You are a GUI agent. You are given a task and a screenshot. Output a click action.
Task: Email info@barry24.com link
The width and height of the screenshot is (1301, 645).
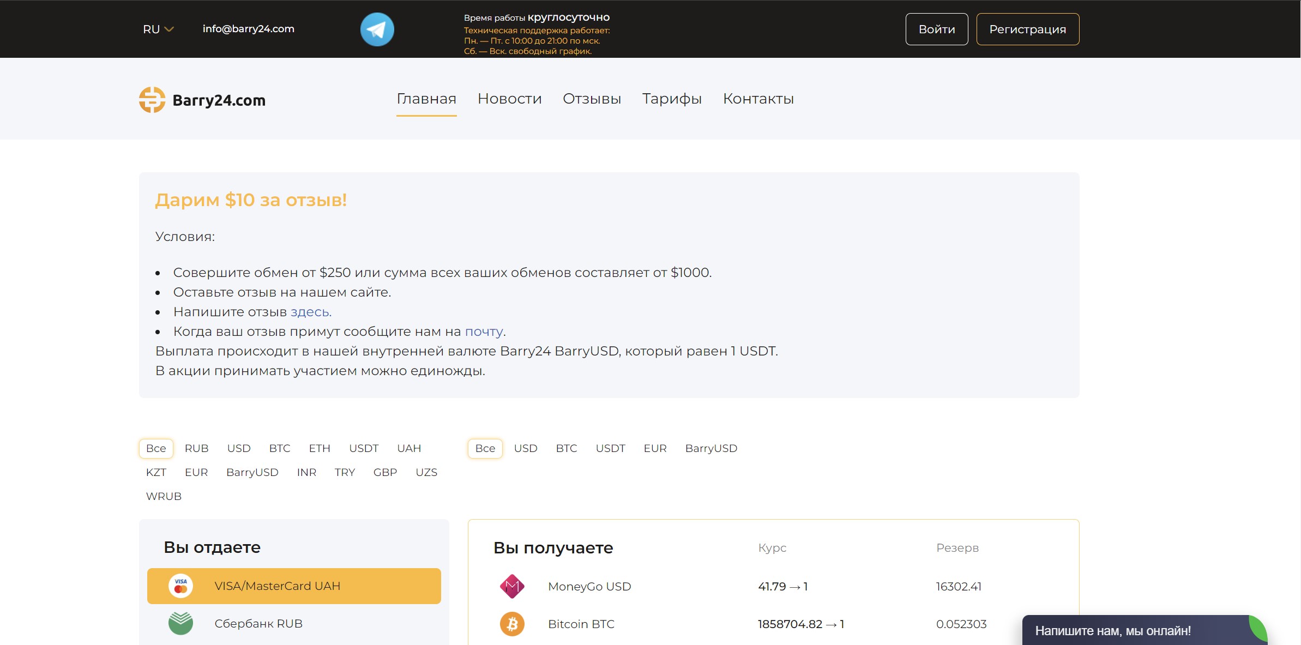248,29
